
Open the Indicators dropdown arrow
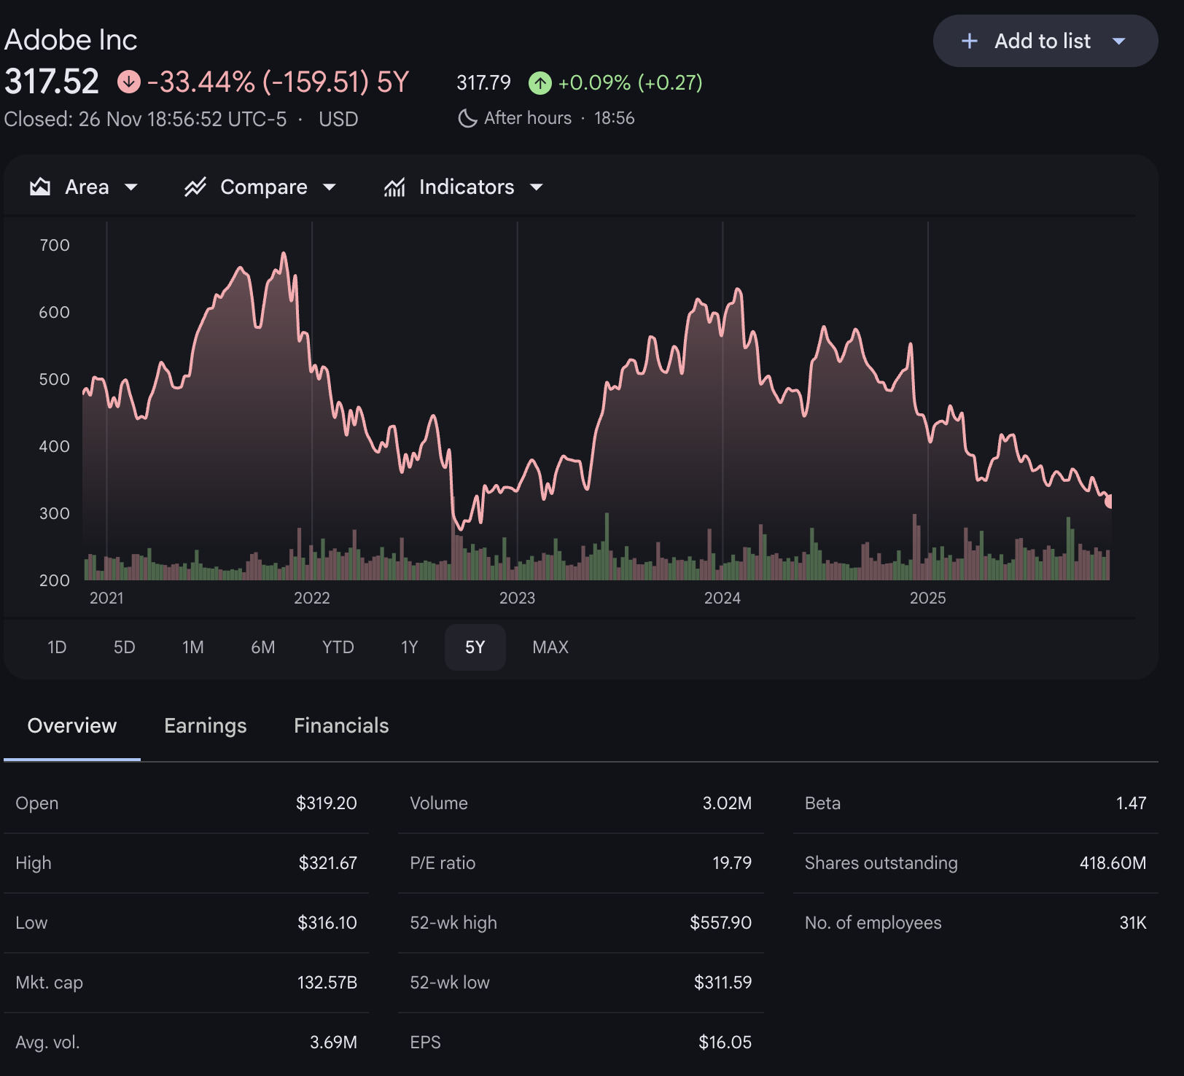(537, 187)
